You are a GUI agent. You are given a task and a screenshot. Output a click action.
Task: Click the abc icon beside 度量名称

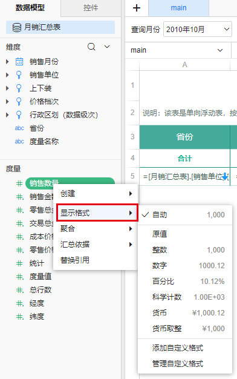pos(19,142)
